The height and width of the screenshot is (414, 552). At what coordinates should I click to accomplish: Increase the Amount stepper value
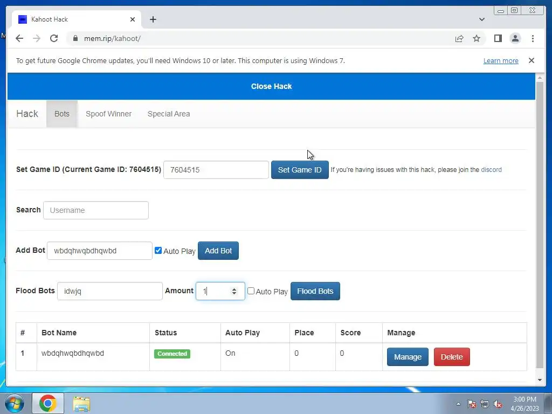[x=234, y=289]
